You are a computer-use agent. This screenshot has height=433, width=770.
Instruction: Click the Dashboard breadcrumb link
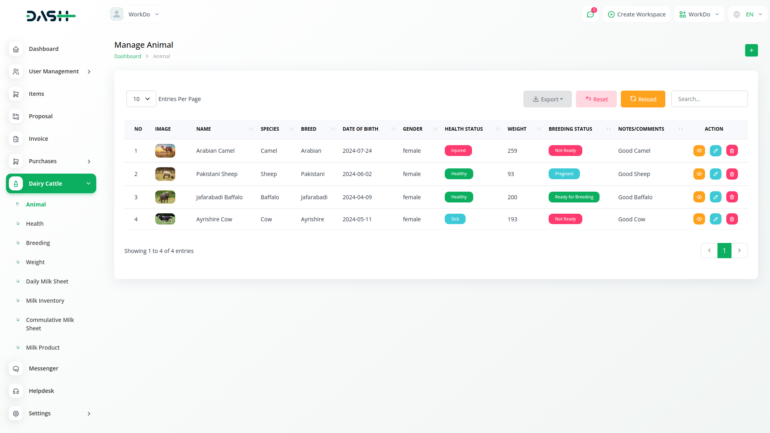(128, 57)
